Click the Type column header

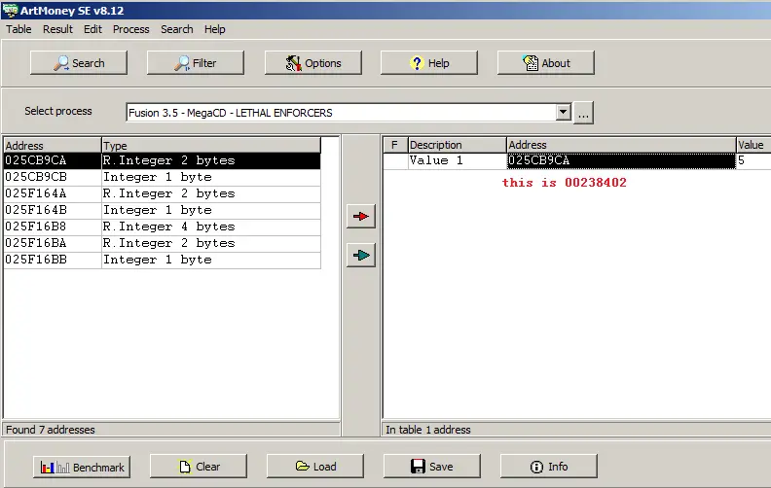coord(211,145)
